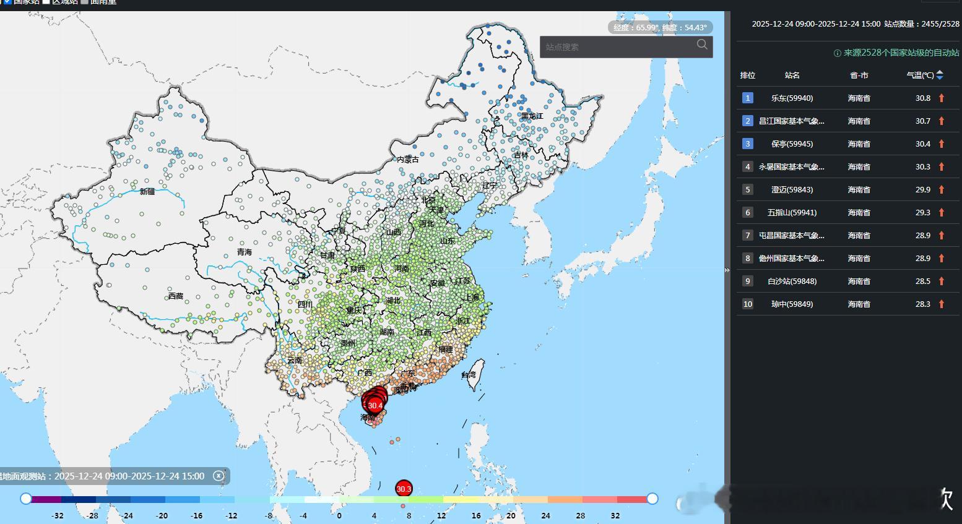The height and width of the screenshot is (524, 962).
Task: Collapse the ranking panel using the edge arrow
Action: pyautogui.click(x=728, y=270)
